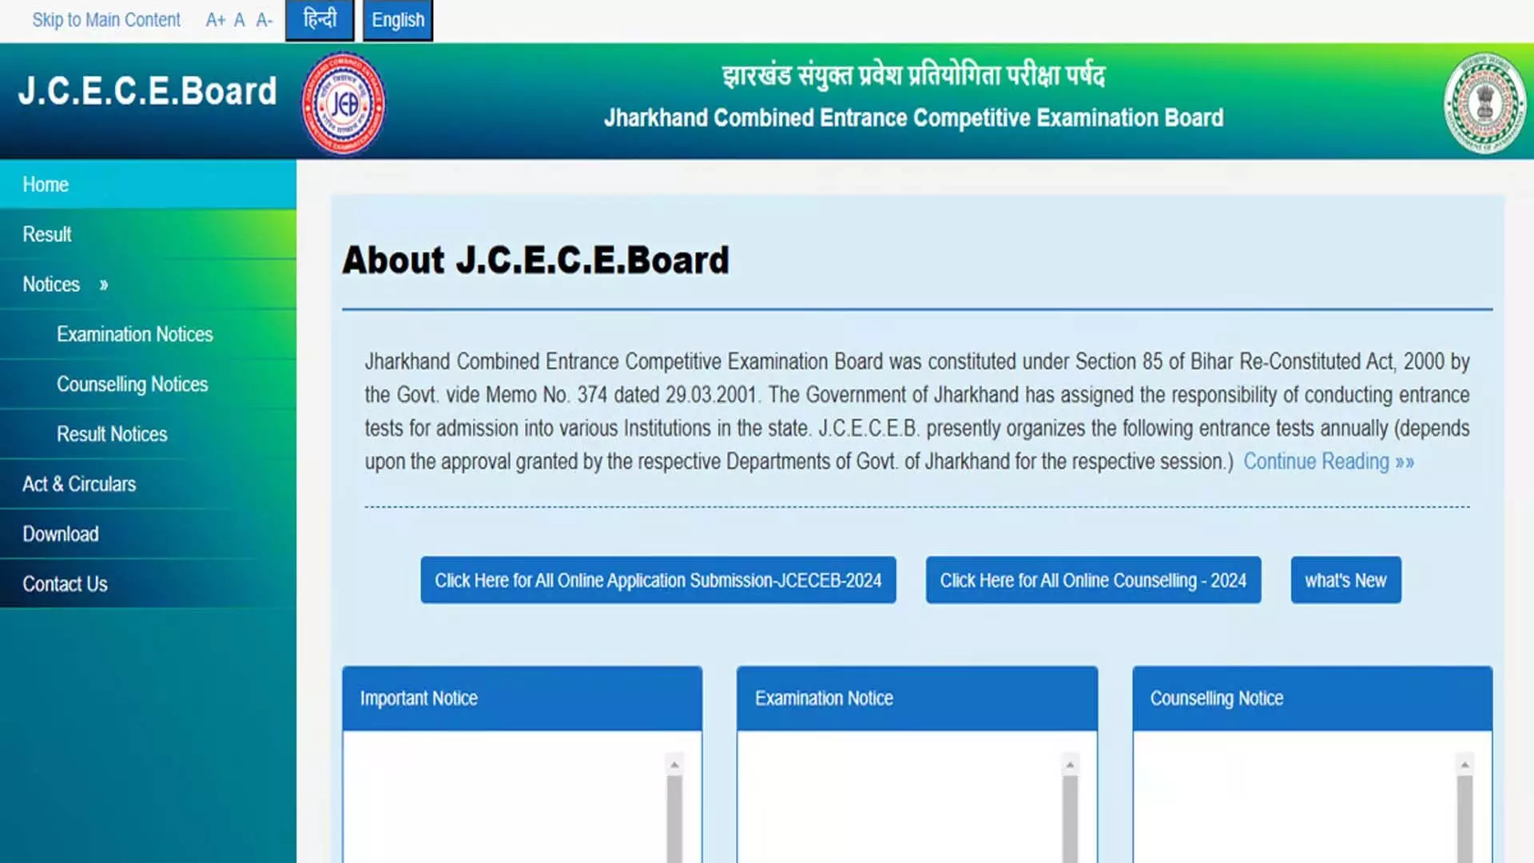Click Continue Reading link in About section
The width and height of the screenshot is (1534, 863).
(1328, 462)
